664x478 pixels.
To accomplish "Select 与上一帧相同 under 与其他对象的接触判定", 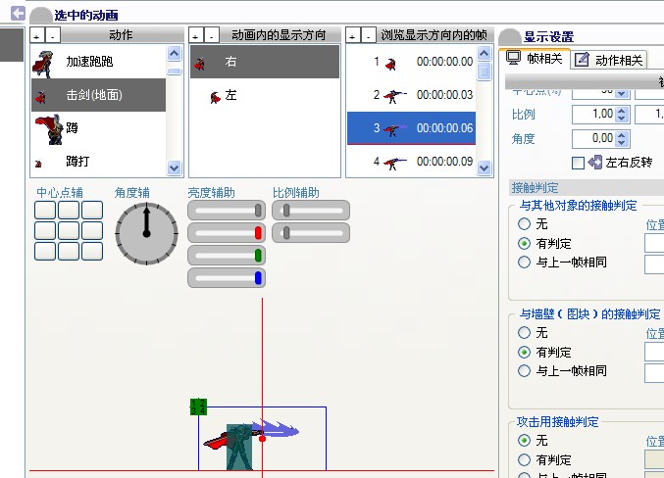I will tap(525, 262).
